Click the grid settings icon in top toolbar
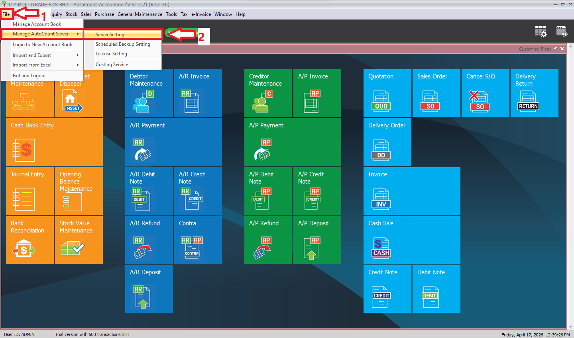This screenshot has width=574, height=338. pyautogui.click(x=541, y=32)
